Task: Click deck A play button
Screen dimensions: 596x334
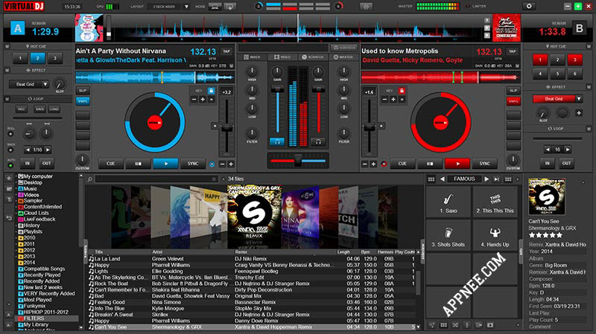Action: coord(165,164)
